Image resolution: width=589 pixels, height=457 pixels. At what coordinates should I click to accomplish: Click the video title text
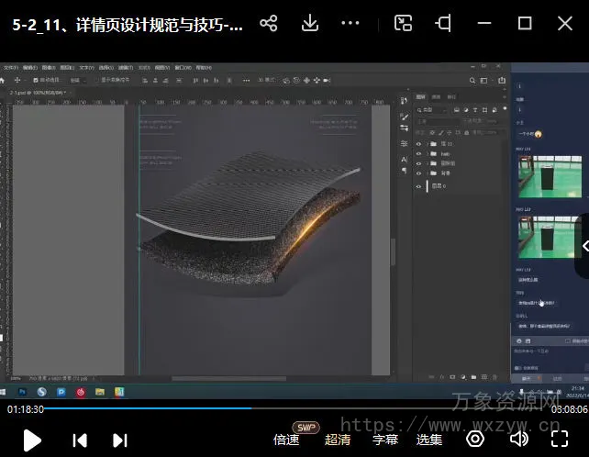pos(128,25)
